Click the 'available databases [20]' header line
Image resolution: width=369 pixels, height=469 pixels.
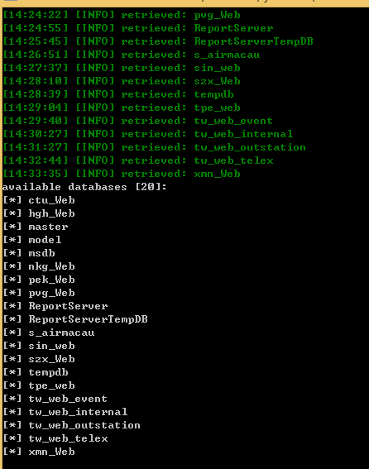click(x=84, y=187)
